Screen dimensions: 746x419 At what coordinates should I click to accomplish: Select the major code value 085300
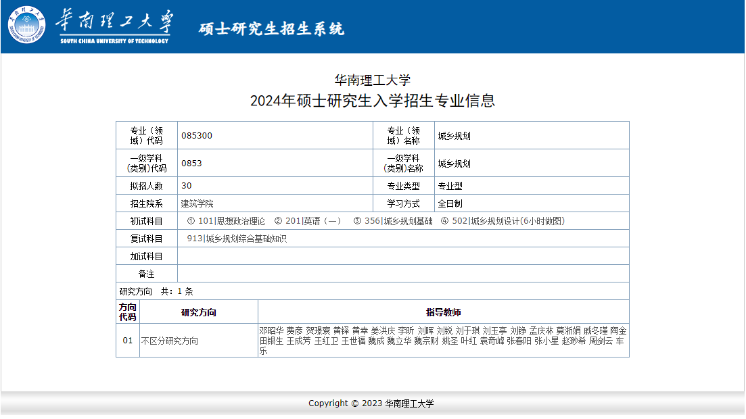pos(197,136)
